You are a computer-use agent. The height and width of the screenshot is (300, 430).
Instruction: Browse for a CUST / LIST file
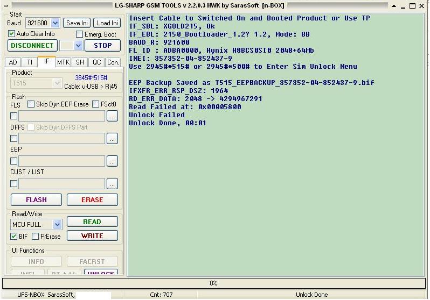[112, 184]
